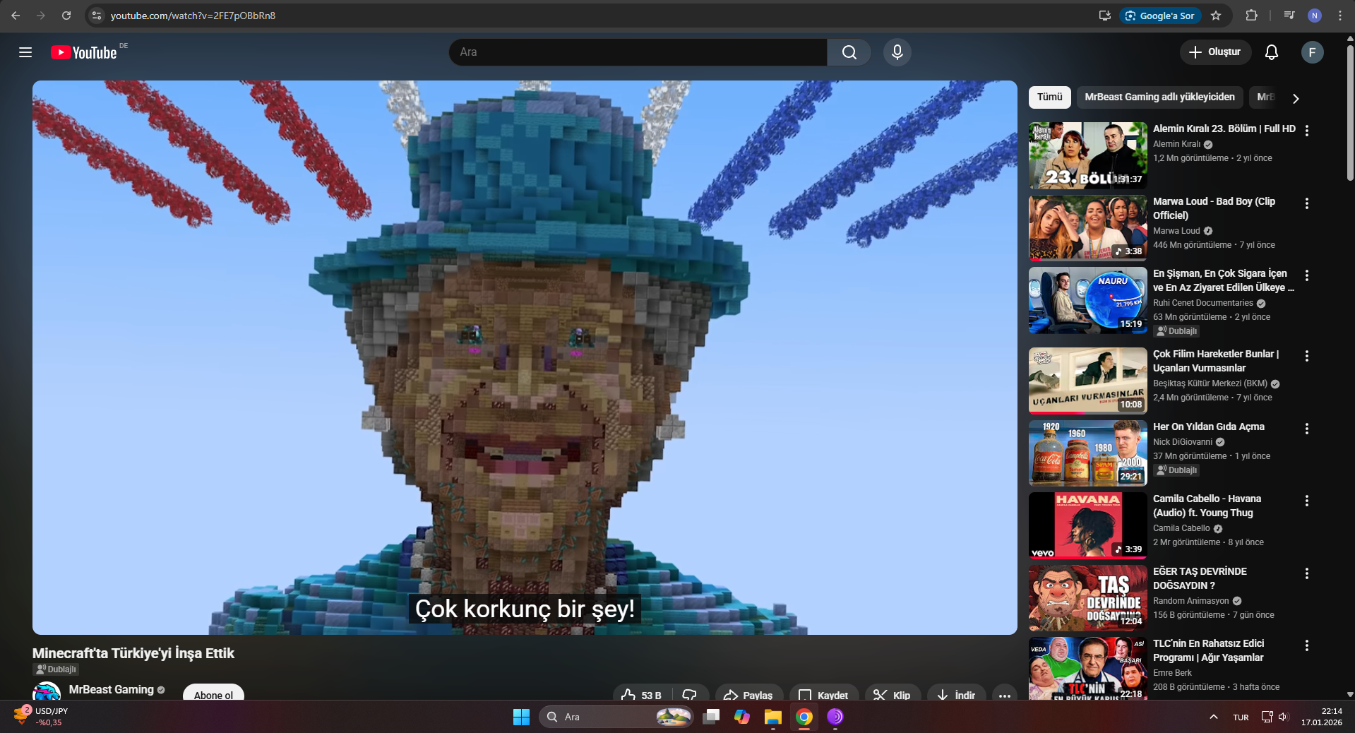The height and width of the screenshot is (733, 1355).
Task: Select the Tümü filter chip
Action: point(1049,97)
